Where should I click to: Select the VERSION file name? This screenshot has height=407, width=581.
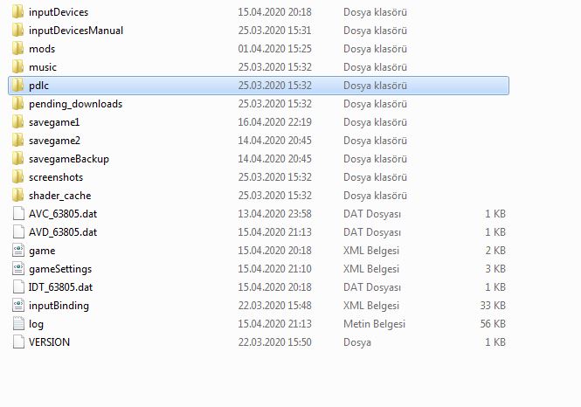coord(49,341)
